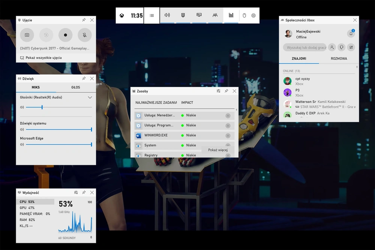
Task: Mute the Głośniki speaker volume icon
Action: pyautogui.click(x=22, y=107)
